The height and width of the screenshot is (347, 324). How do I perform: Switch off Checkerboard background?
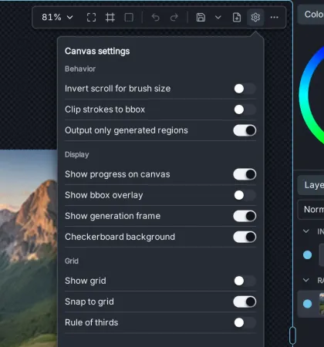click(245, 237)
